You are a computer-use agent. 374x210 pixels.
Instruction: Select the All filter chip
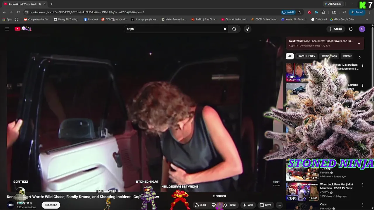(290, 56)
